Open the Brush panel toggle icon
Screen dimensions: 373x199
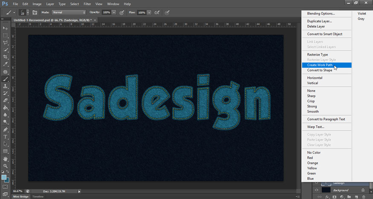35,12
